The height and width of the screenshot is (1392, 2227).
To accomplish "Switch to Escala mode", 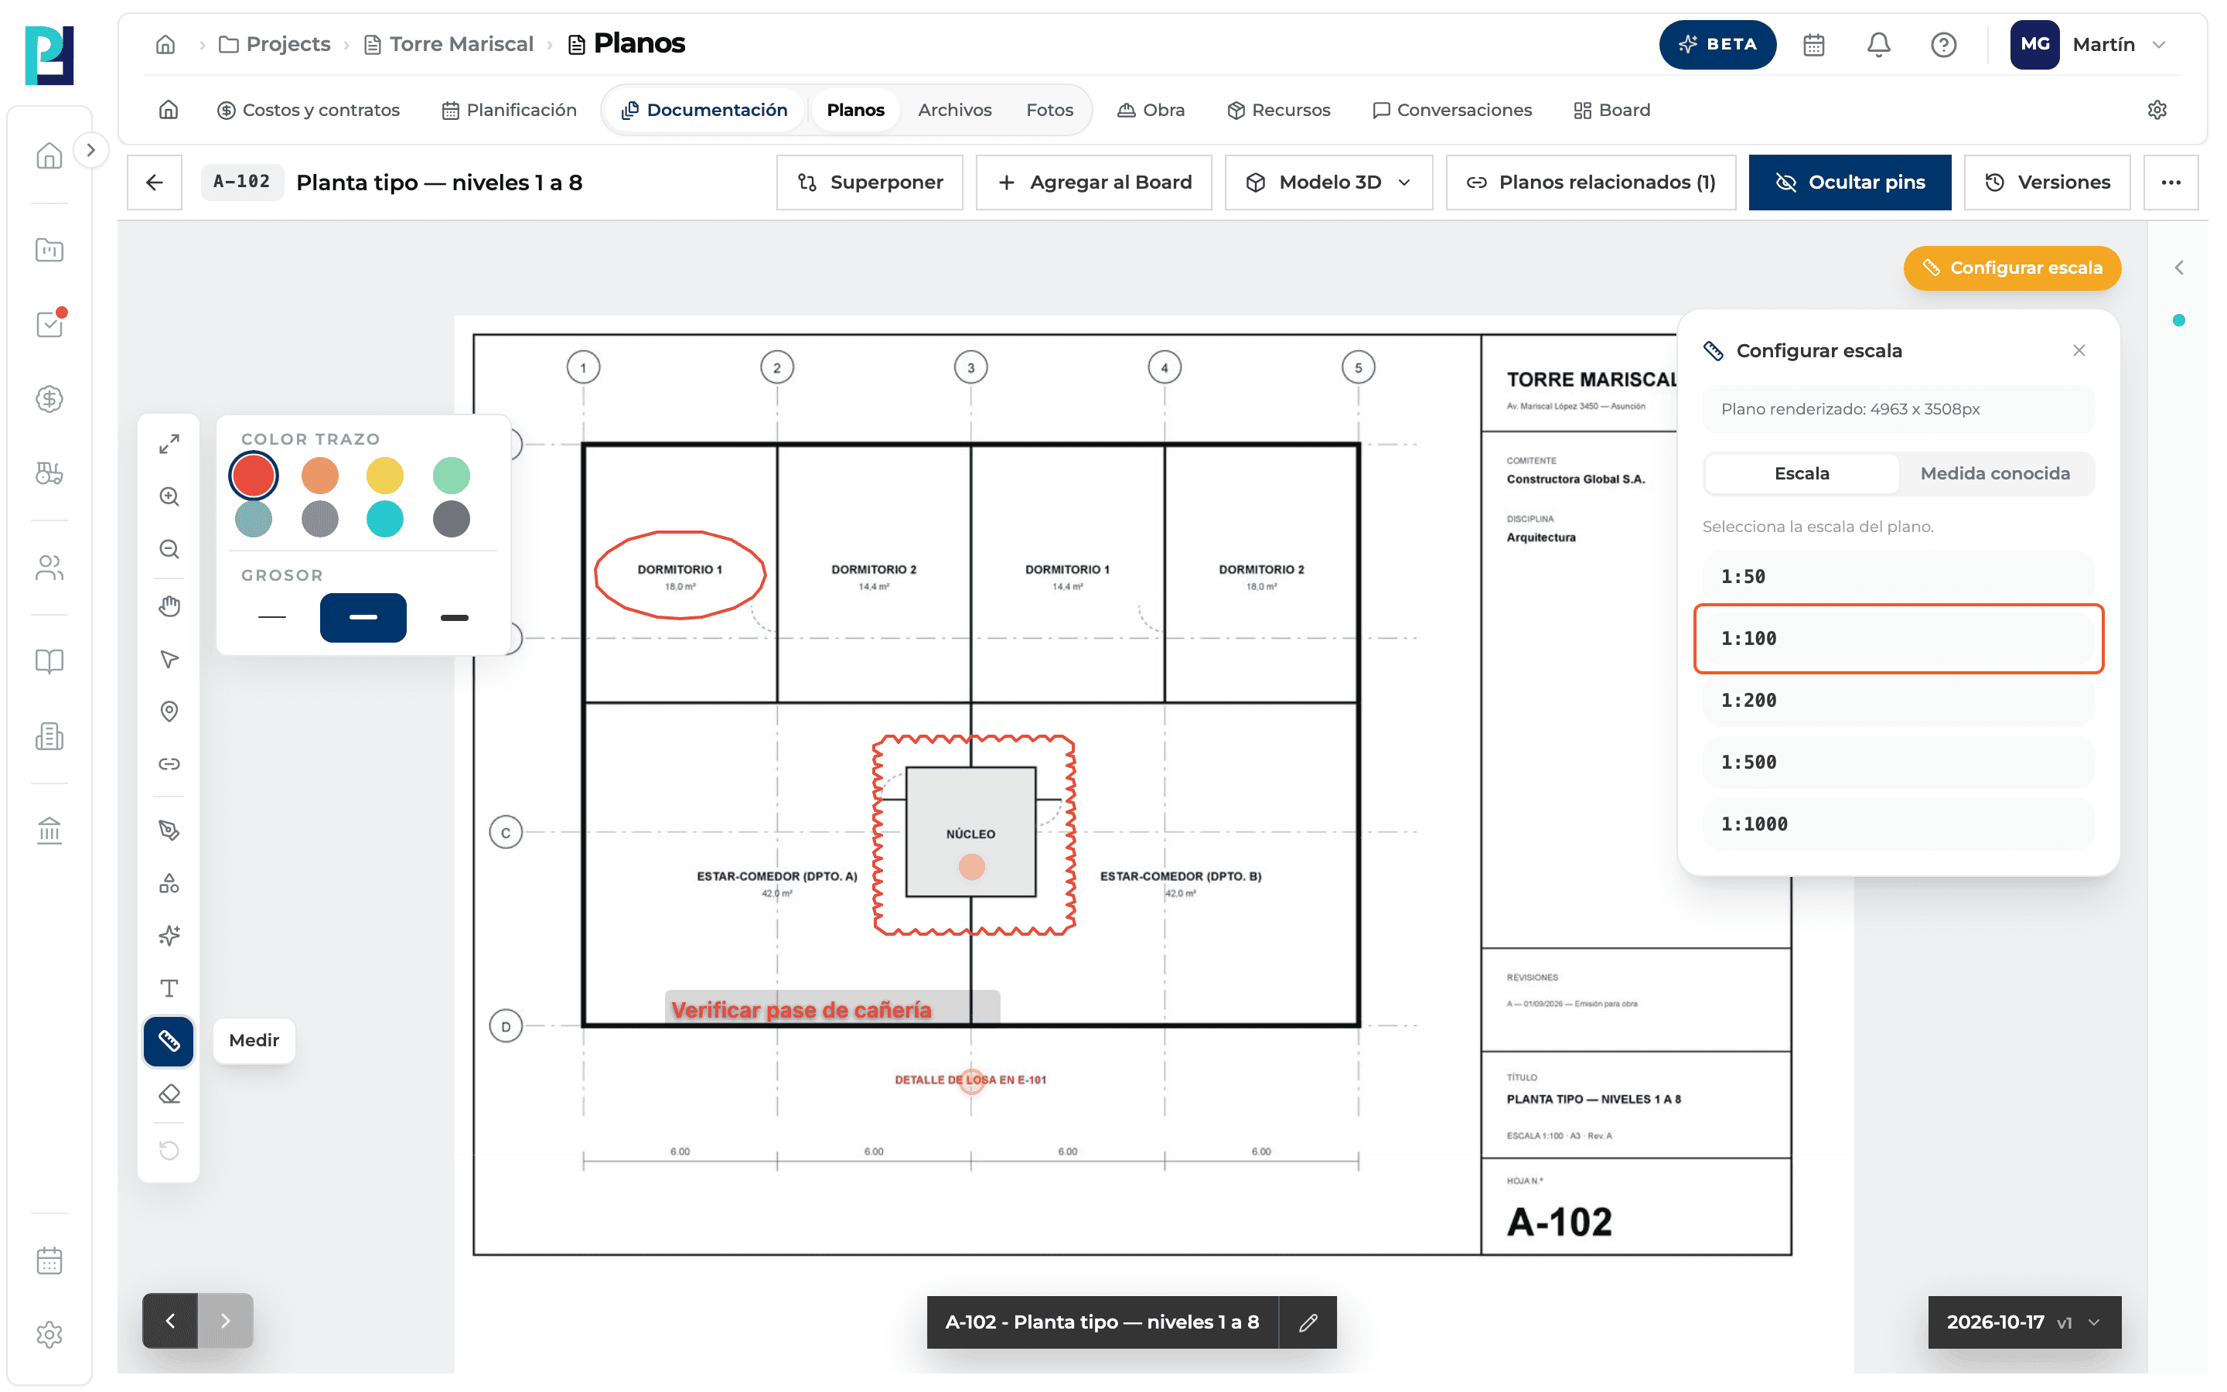I will click(1801, 473).
